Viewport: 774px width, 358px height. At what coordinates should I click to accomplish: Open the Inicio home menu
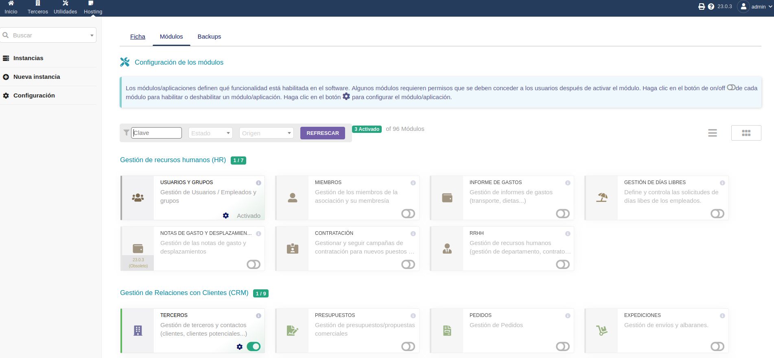pyautogui.click(x=11, y=8)
